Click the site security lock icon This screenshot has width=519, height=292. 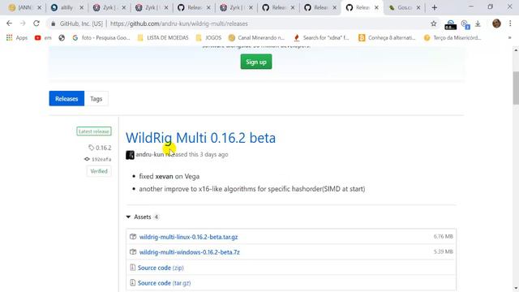[x=53, y=24]
